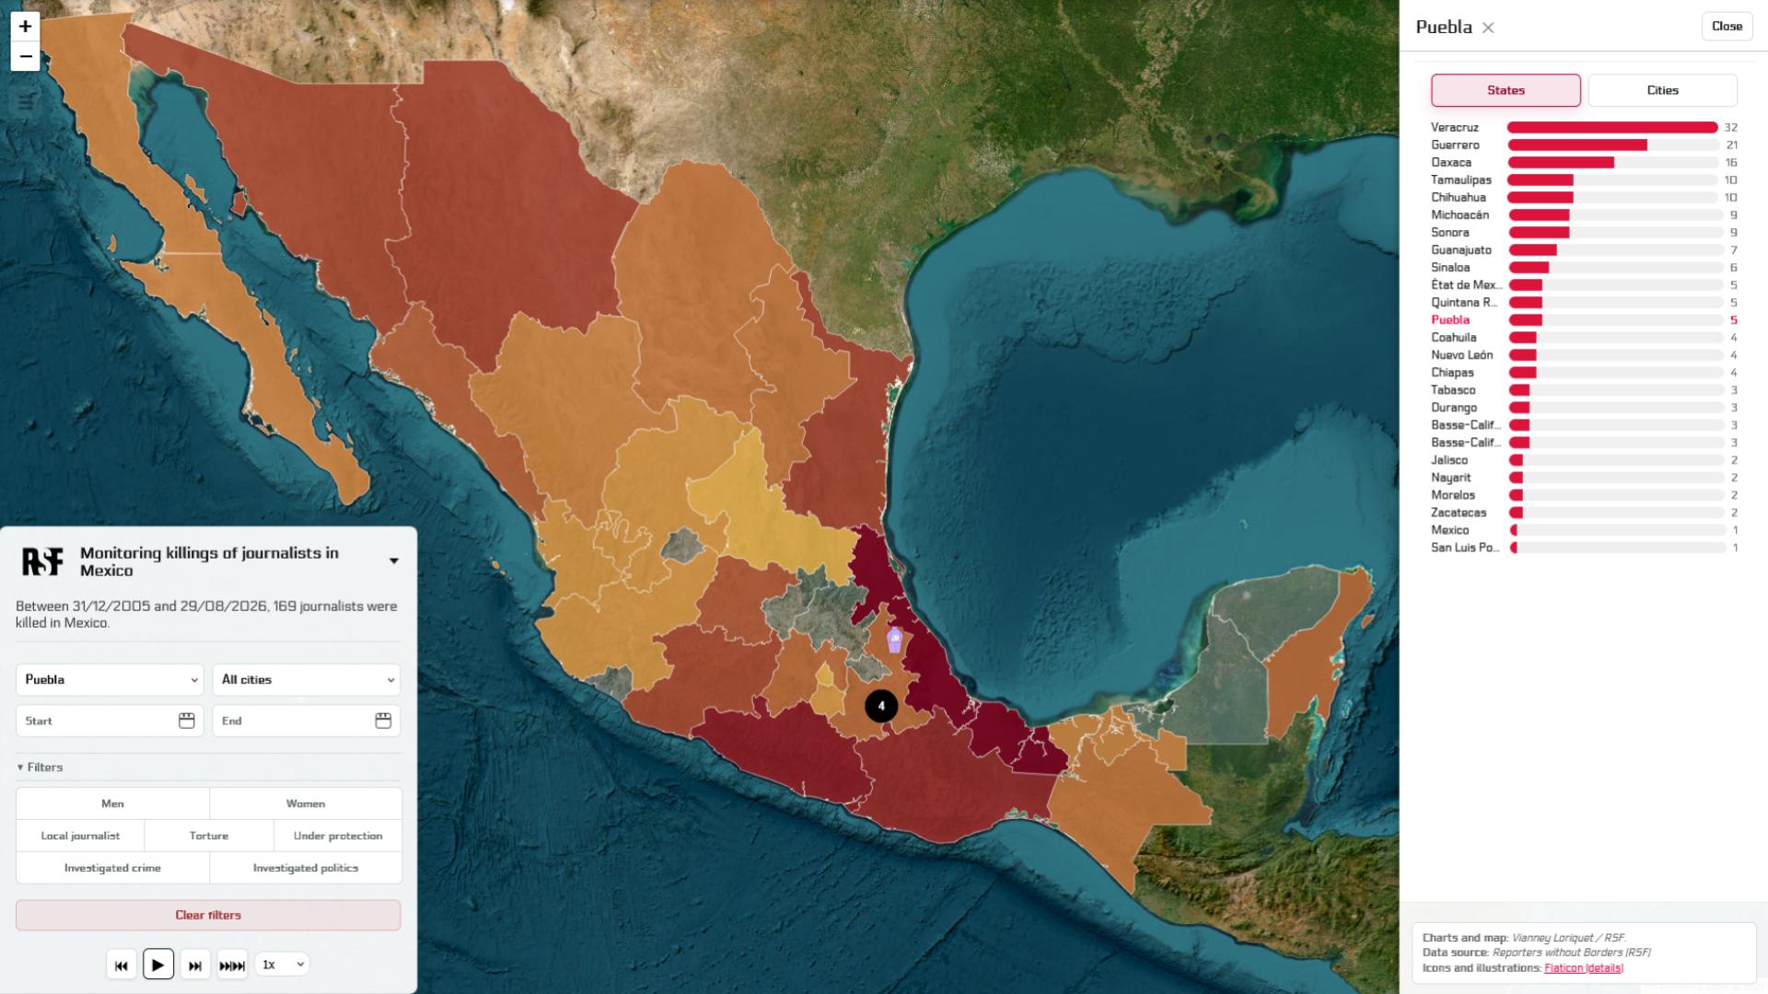The height and width of the screenshot is (994, 1768).
Task: Click the coffin marker on the map
Action: pos(894,640)
